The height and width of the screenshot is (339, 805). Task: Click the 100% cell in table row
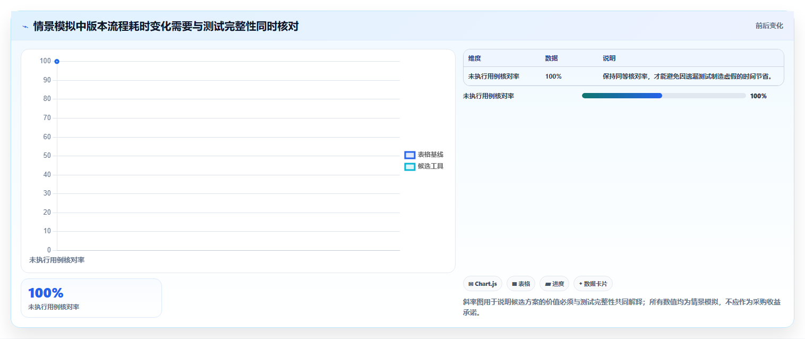pyautogui.click(x=553, y=77)
